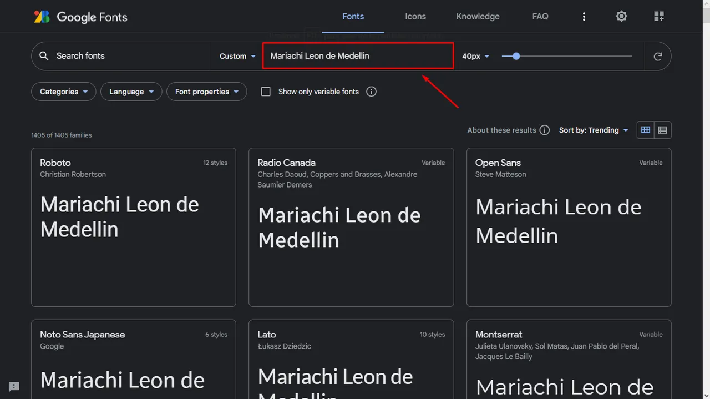Open the Radio Canada font card
The width and height of the screenshot is (710, 399).
coord(351,227)
